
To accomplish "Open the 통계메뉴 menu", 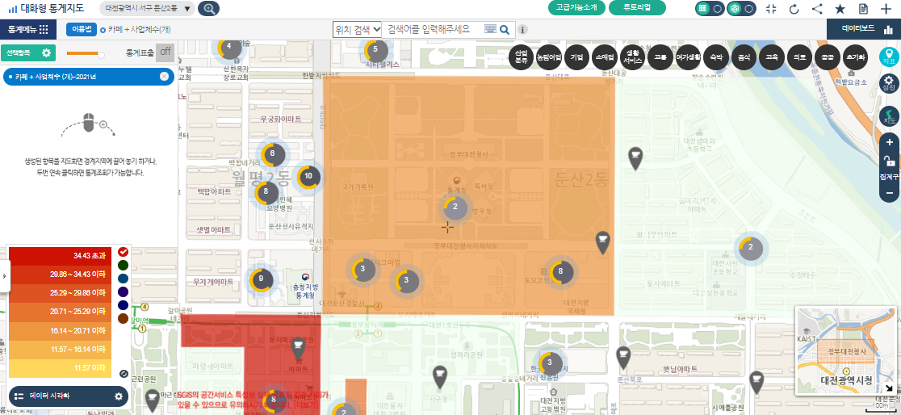I will click(x=28, y=29).
